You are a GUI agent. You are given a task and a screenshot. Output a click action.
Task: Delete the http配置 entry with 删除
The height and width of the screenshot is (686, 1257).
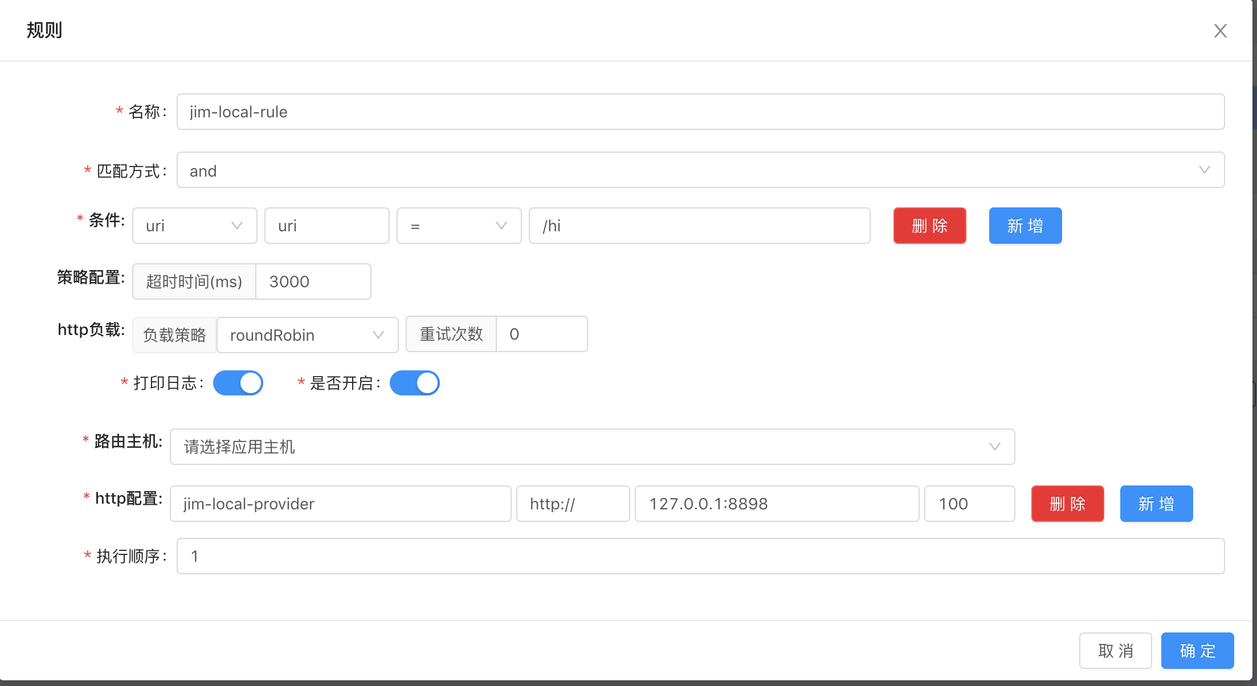coord(1067,504)
